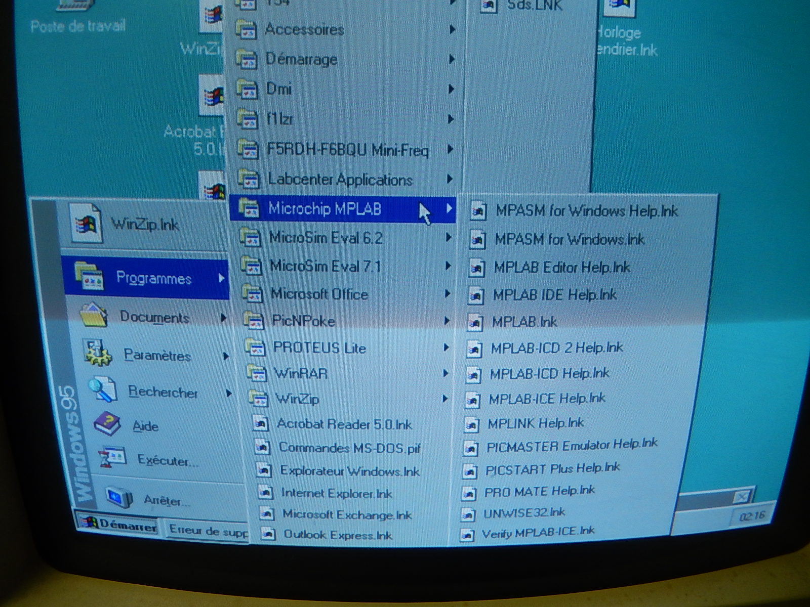Click the Programmes folder icon
This screenshot has width=810, height=607.
pos(89,276)
